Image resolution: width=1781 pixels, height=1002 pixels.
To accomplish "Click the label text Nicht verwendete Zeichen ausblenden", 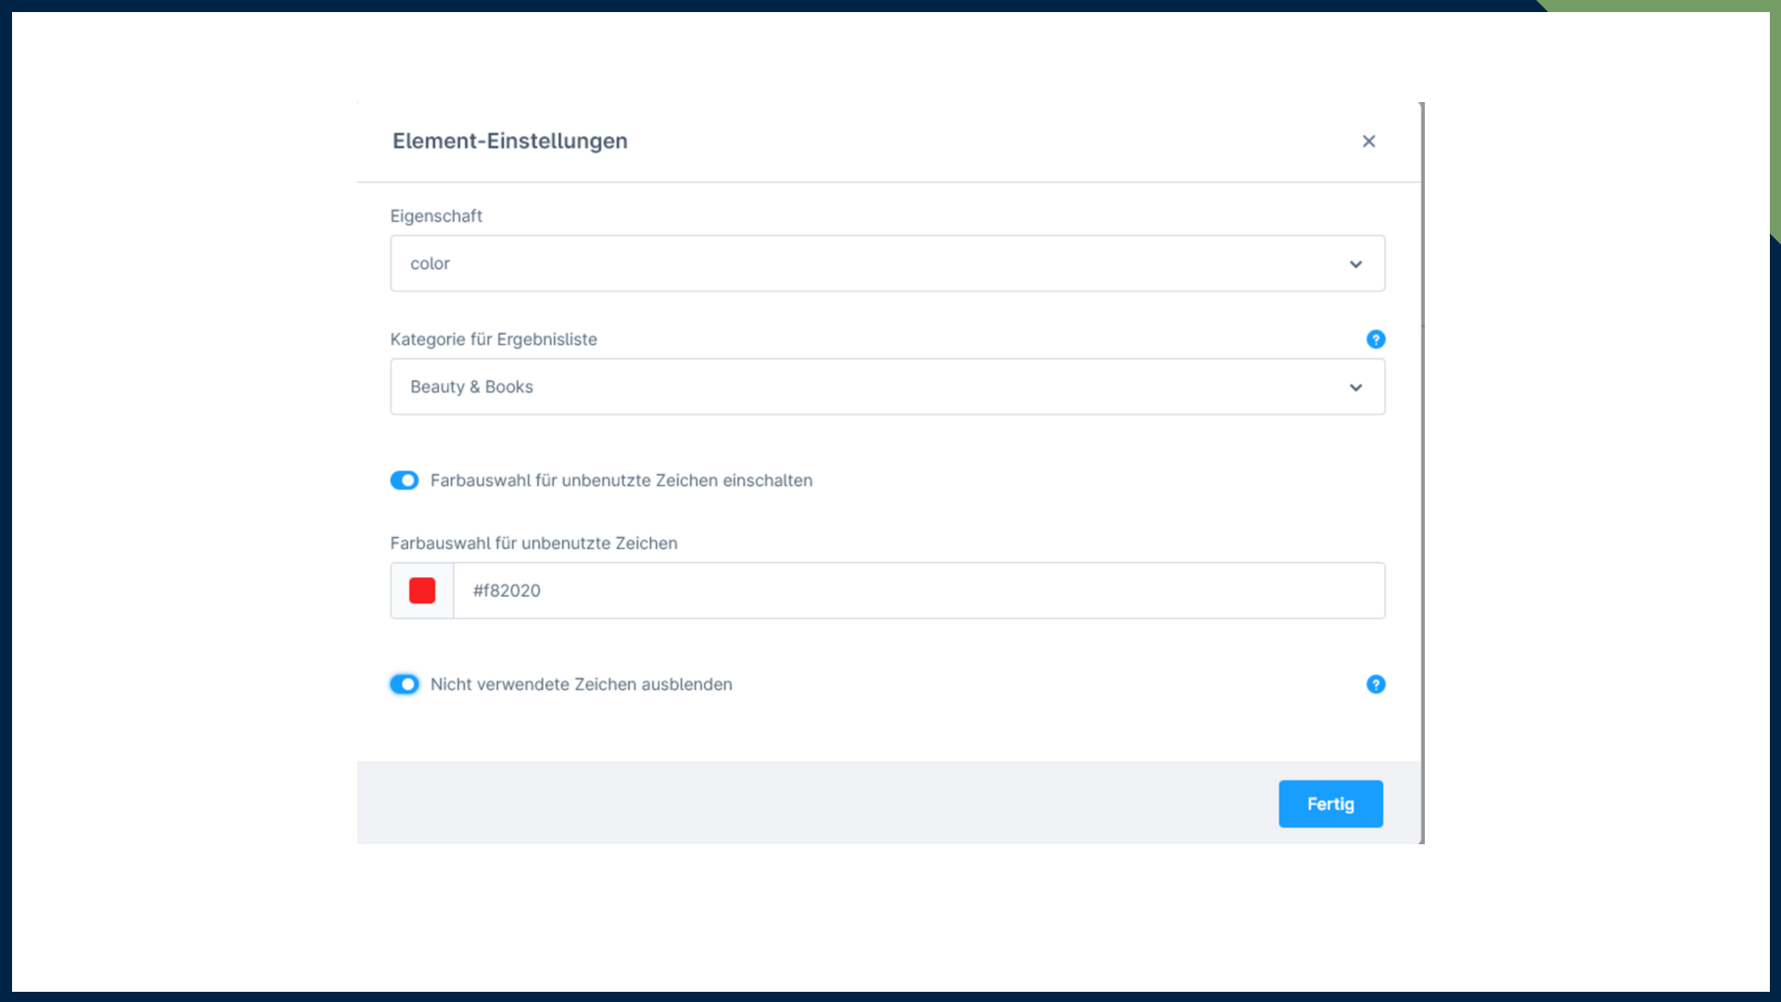I will pos(581,685).
